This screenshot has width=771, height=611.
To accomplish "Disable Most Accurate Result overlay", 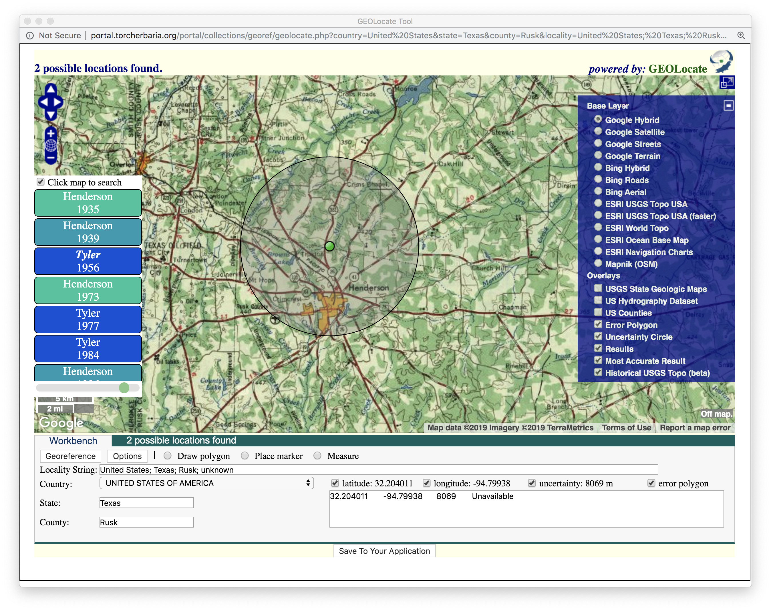I will pyautogui.click(x=598, y=360).
